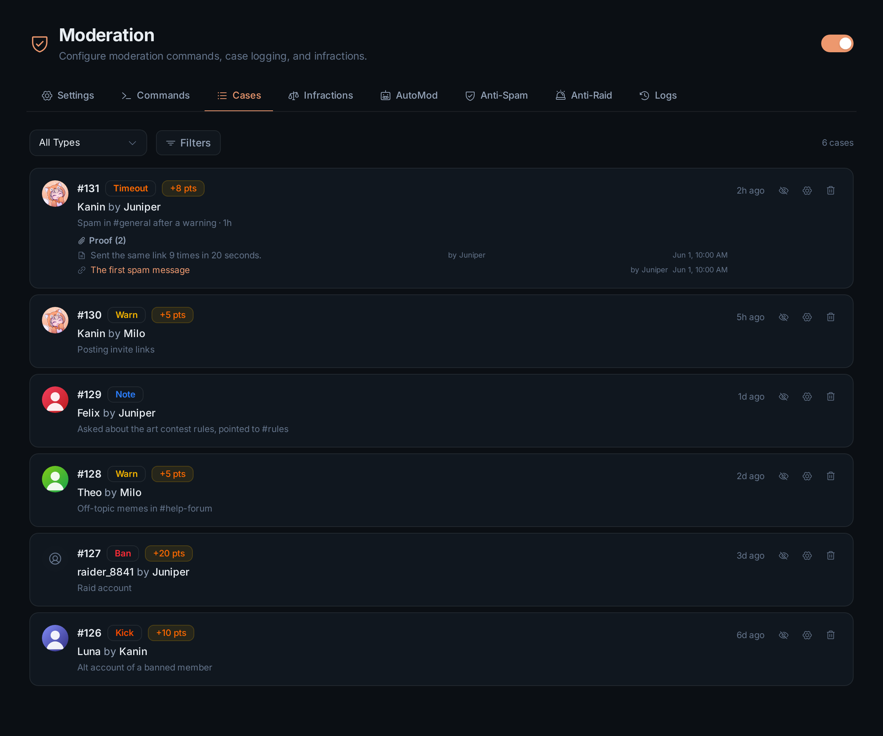Click the Proof (2) attachment header
This screenshot has height=736, width=883.
click(x=102, y=241)
